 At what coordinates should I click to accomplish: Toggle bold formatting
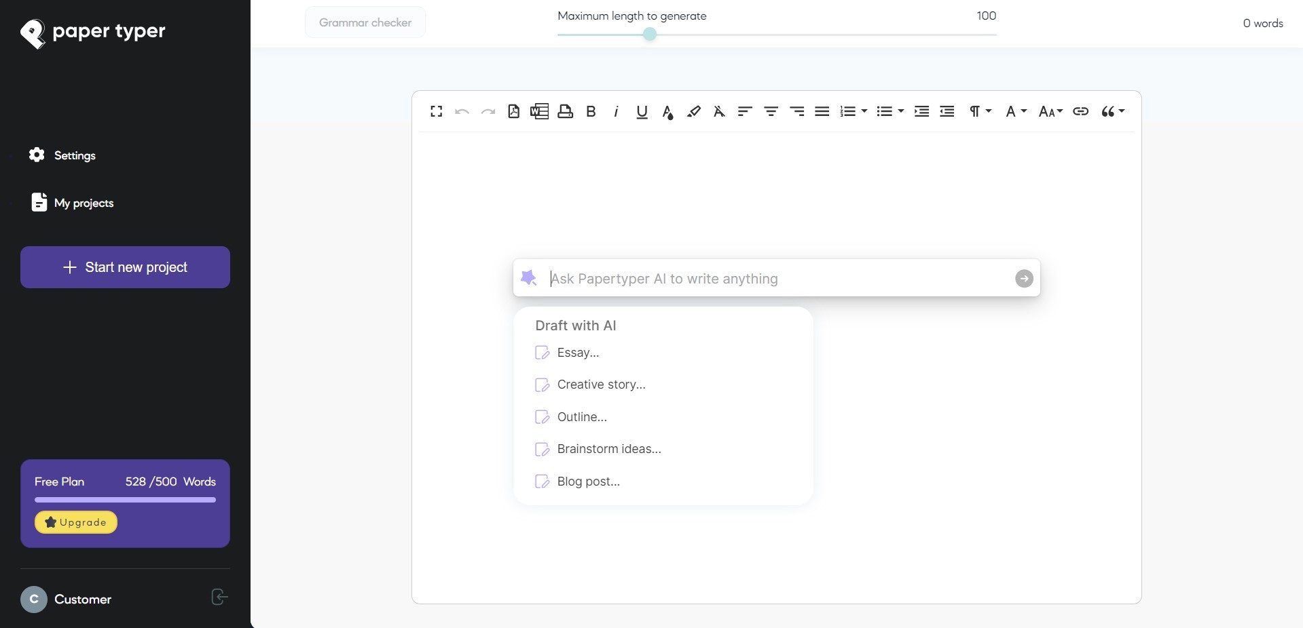[x=591, y=111]
